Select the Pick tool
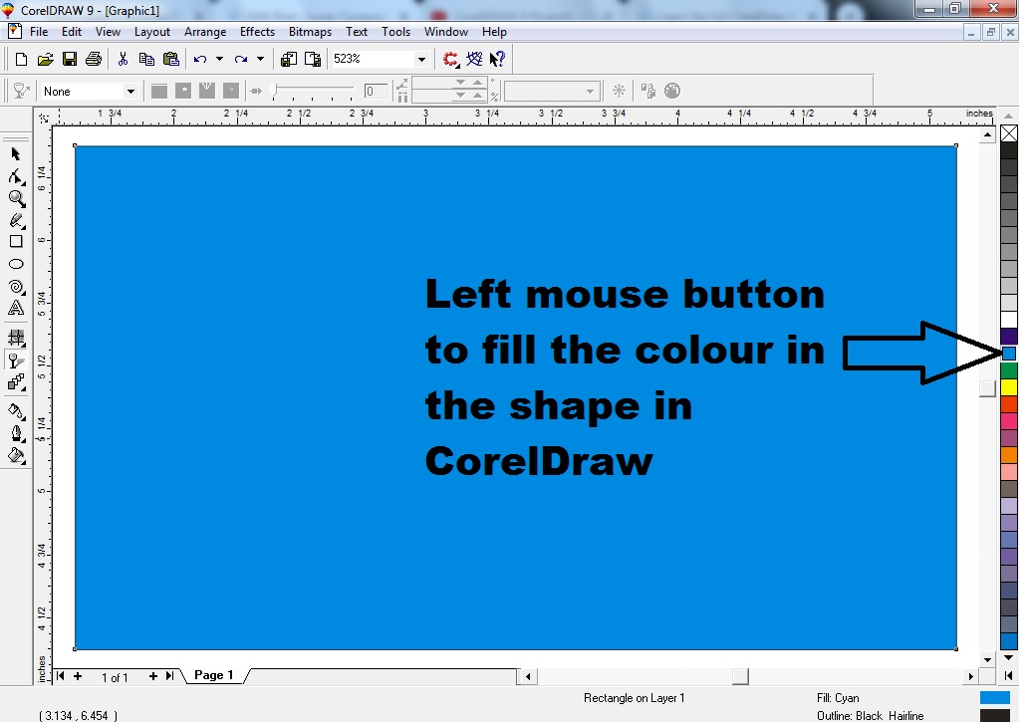Image resolution: width=1028 pixels, height=722 pixels. click(x=16, y=154)
